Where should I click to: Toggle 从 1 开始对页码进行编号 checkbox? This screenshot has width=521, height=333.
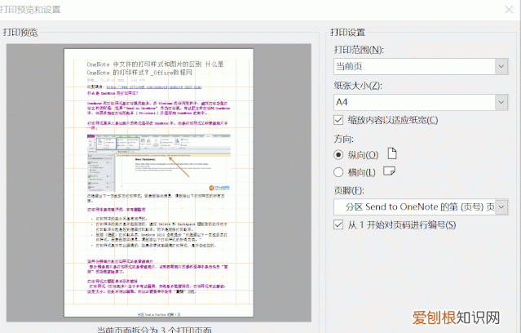(338, 224)
